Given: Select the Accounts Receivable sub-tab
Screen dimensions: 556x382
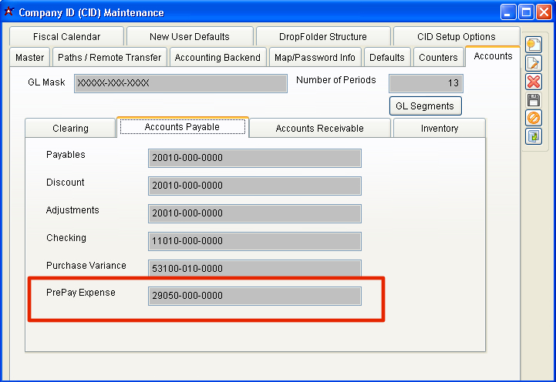Looking at the screenshot, I should (x=319, y=129).
